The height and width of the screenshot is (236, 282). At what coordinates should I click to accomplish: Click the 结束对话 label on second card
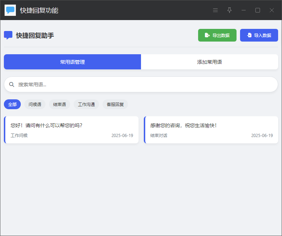click(x=159, y=135)
